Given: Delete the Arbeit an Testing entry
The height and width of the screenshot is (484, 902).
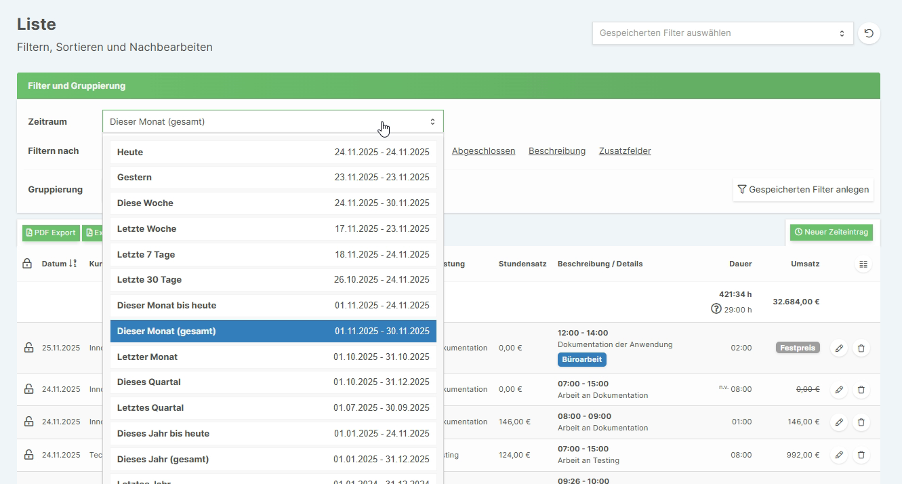Looking at the screenshot, I should 861,455.
